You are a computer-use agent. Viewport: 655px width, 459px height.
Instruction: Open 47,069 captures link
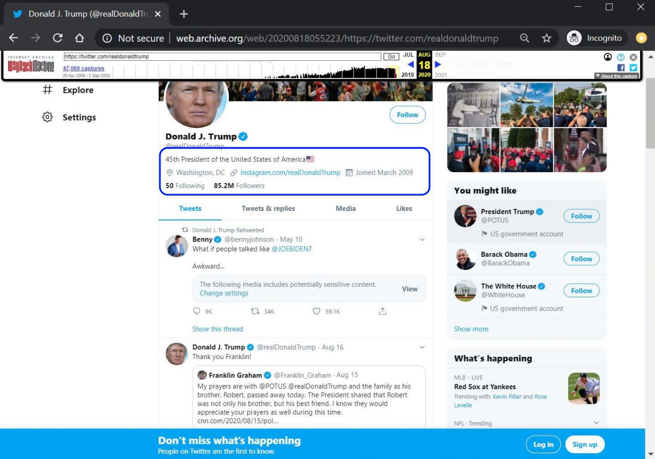[x=84, y=68]
